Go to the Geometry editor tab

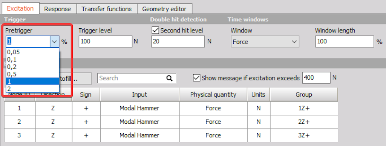pyautogui.click(x=164, y=9)
